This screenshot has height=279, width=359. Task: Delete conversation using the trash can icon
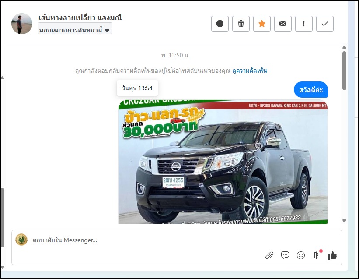point(241,24)
